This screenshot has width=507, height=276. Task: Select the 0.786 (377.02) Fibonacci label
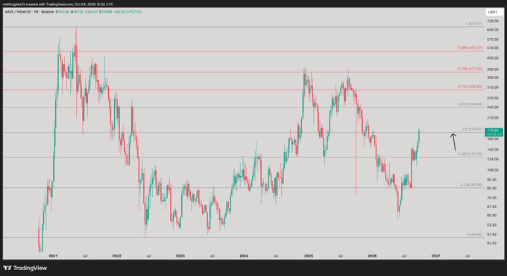coord(470,69)
